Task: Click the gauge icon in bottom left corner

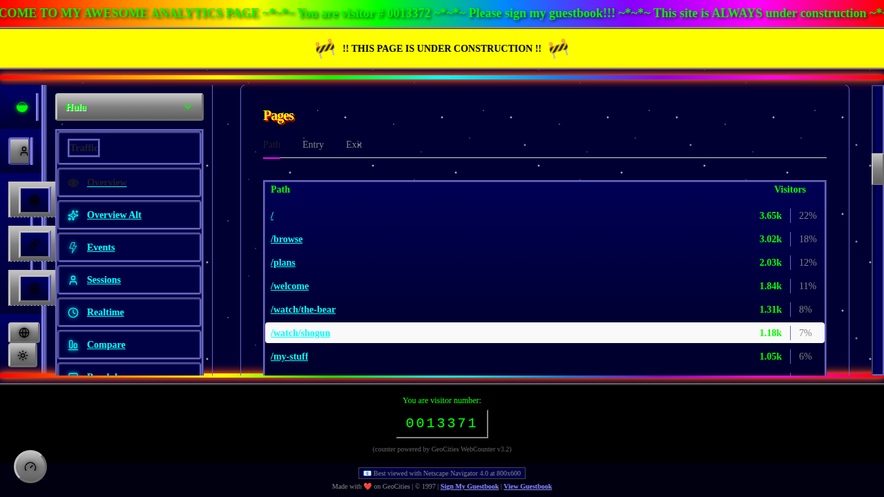Action: [30, 467]
